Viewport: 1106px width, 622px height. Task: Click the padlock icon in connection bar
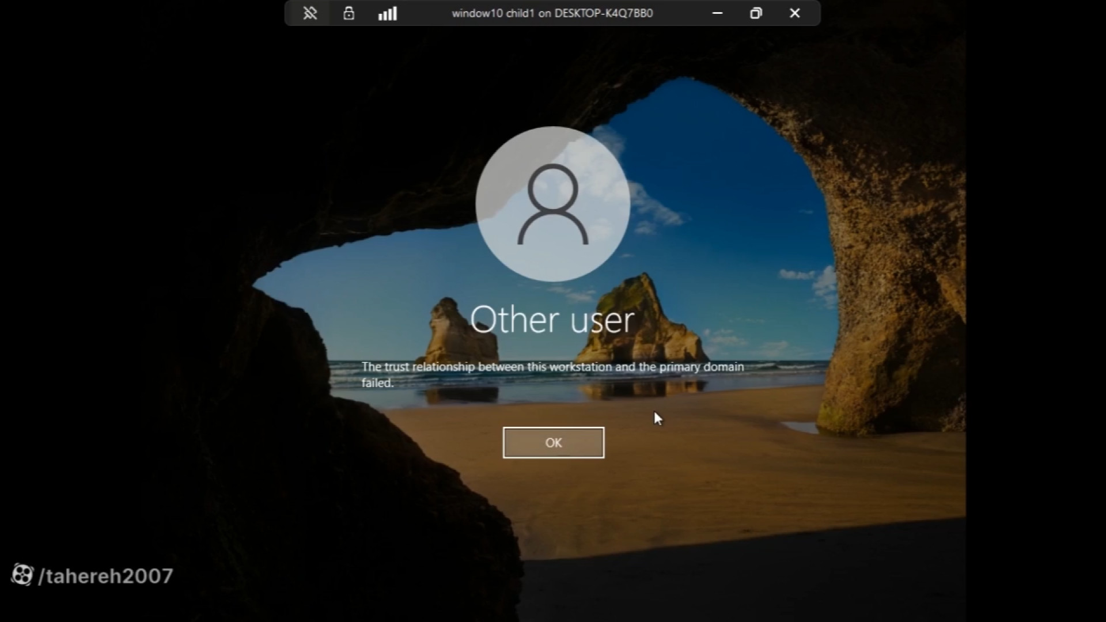349,13
